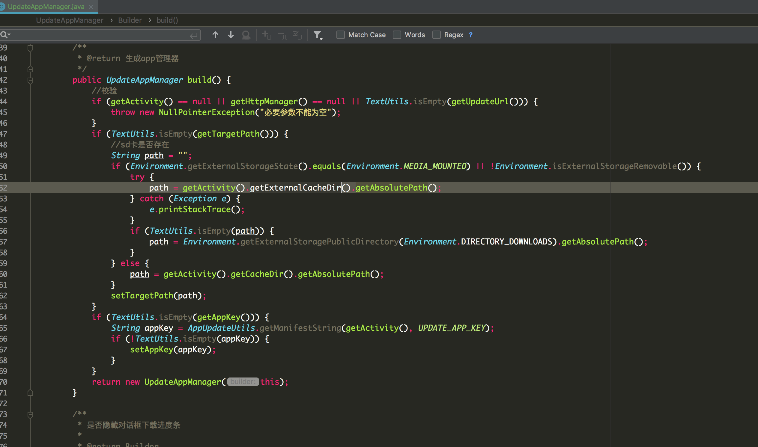This screenshot has height=447, width=758.
Task: Click Builder in the breadcrumb bar
Action: tap(130, 20)
